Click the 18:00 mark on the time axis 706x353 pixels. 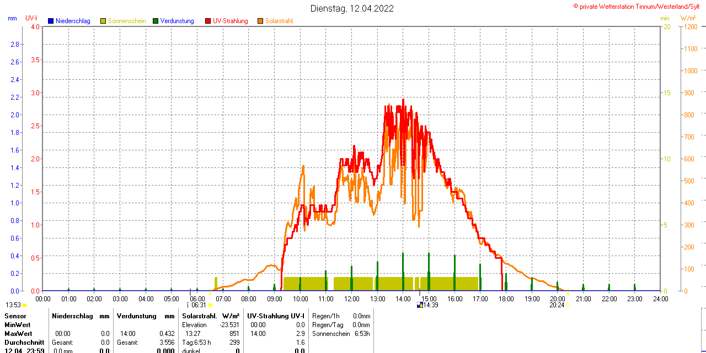pos(506,298)
